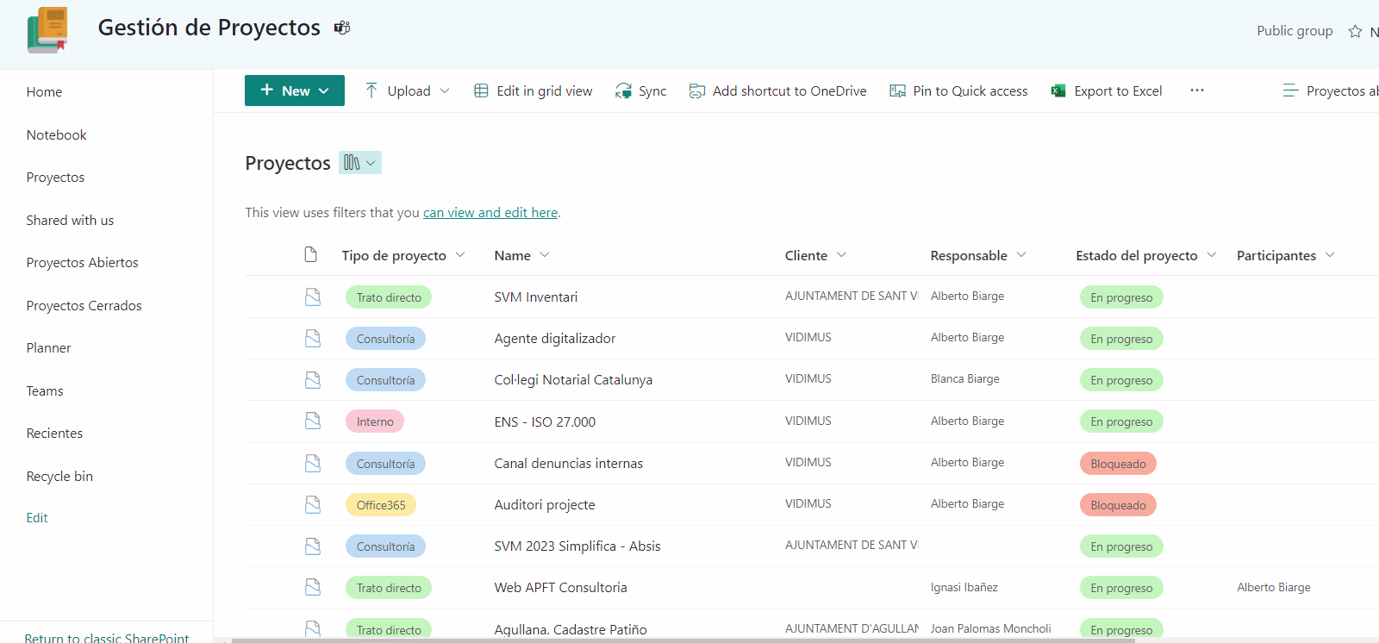Image resolution: width=1379 pixels, height=643 pixels.
Task: Open Proyectos library view switcher dropdown
Action: click(360, 162)
